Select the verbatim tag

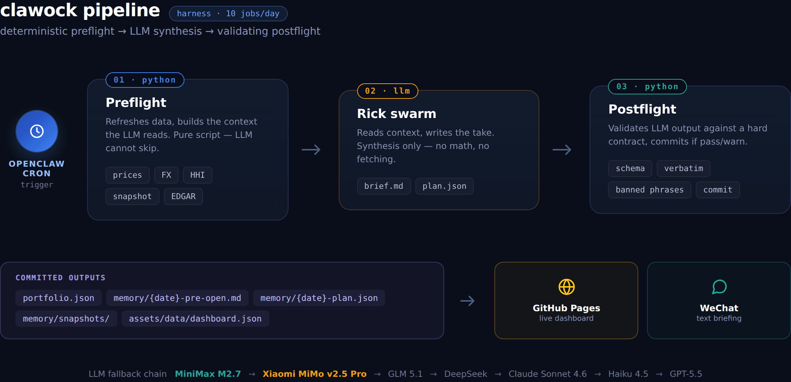(x=684, y=169)
